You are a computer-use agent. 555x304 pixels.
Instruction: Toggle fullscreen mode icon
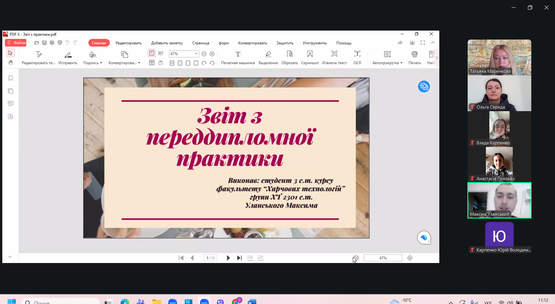[423, 43]
